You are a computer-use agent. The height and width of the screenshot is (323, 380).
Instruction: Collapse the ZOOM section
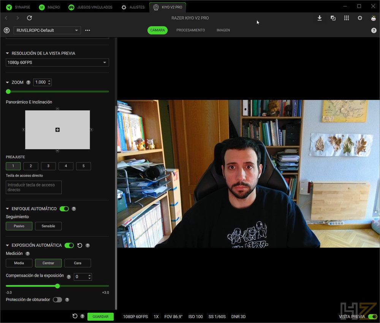point(7,82)
